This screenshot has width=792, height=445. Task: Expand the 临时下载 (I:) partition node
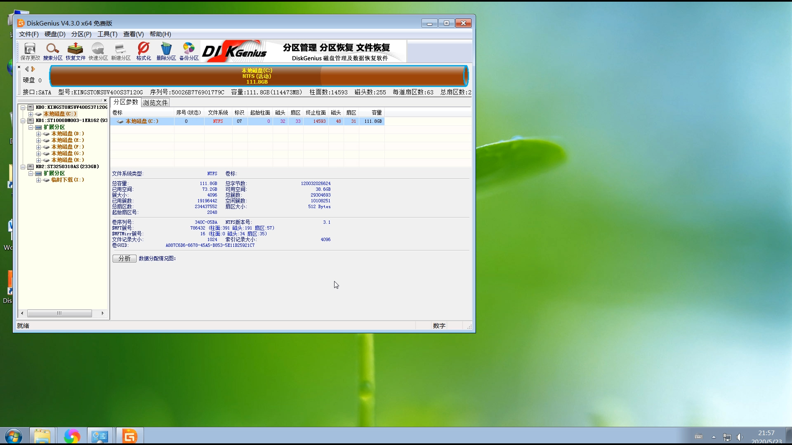click(38, 180)
